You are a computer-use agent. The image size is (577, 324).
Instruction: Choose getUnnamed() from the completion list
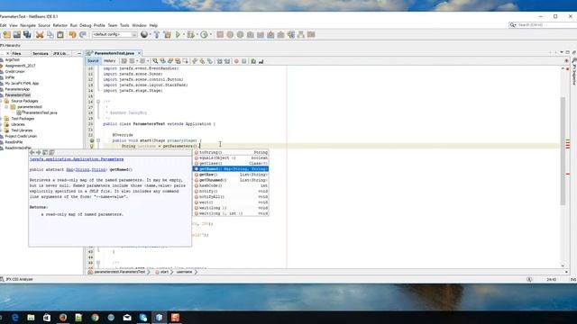(x=231, y=180)
